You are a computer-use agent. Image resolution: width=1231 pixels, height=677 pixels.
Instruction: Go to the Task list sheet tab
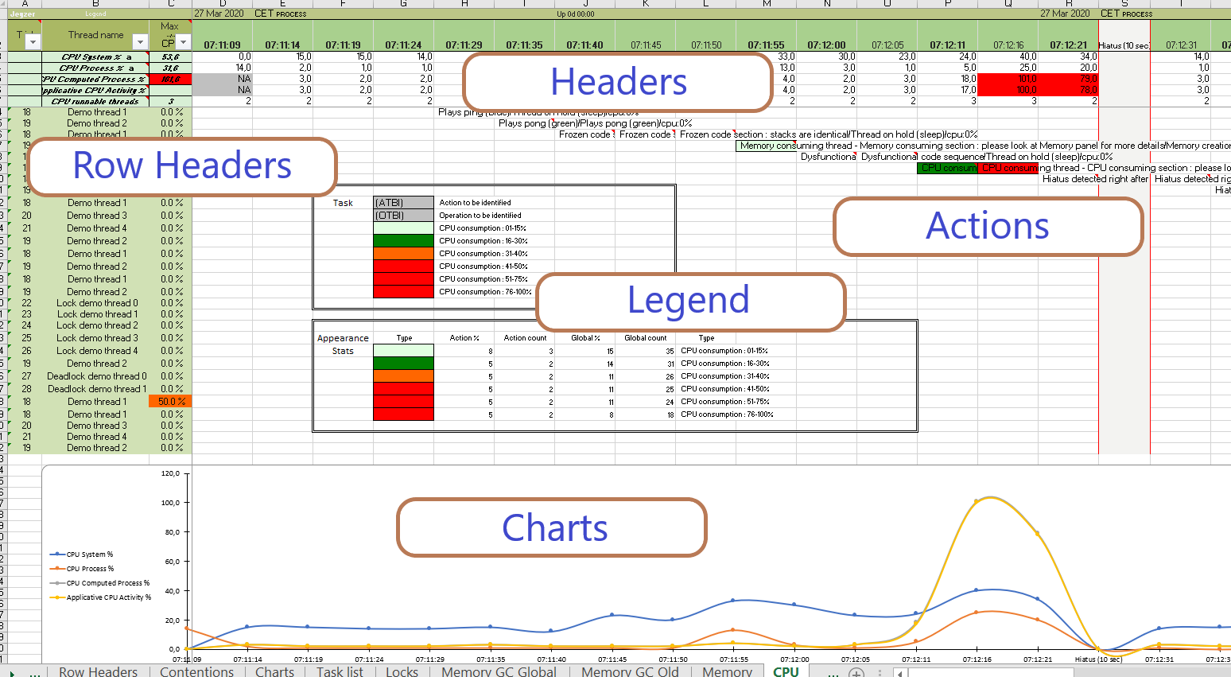click(340, 672)
